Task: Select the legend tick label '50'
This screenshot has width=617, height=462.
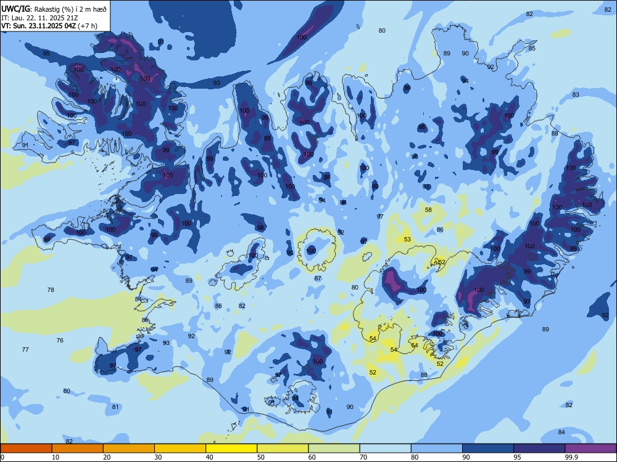Action: point(261,457)
